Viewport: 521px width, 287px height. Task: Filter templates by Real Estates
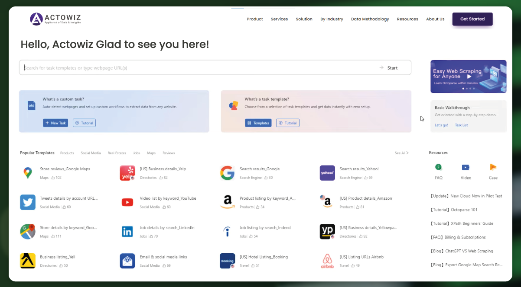pos(117,153)
